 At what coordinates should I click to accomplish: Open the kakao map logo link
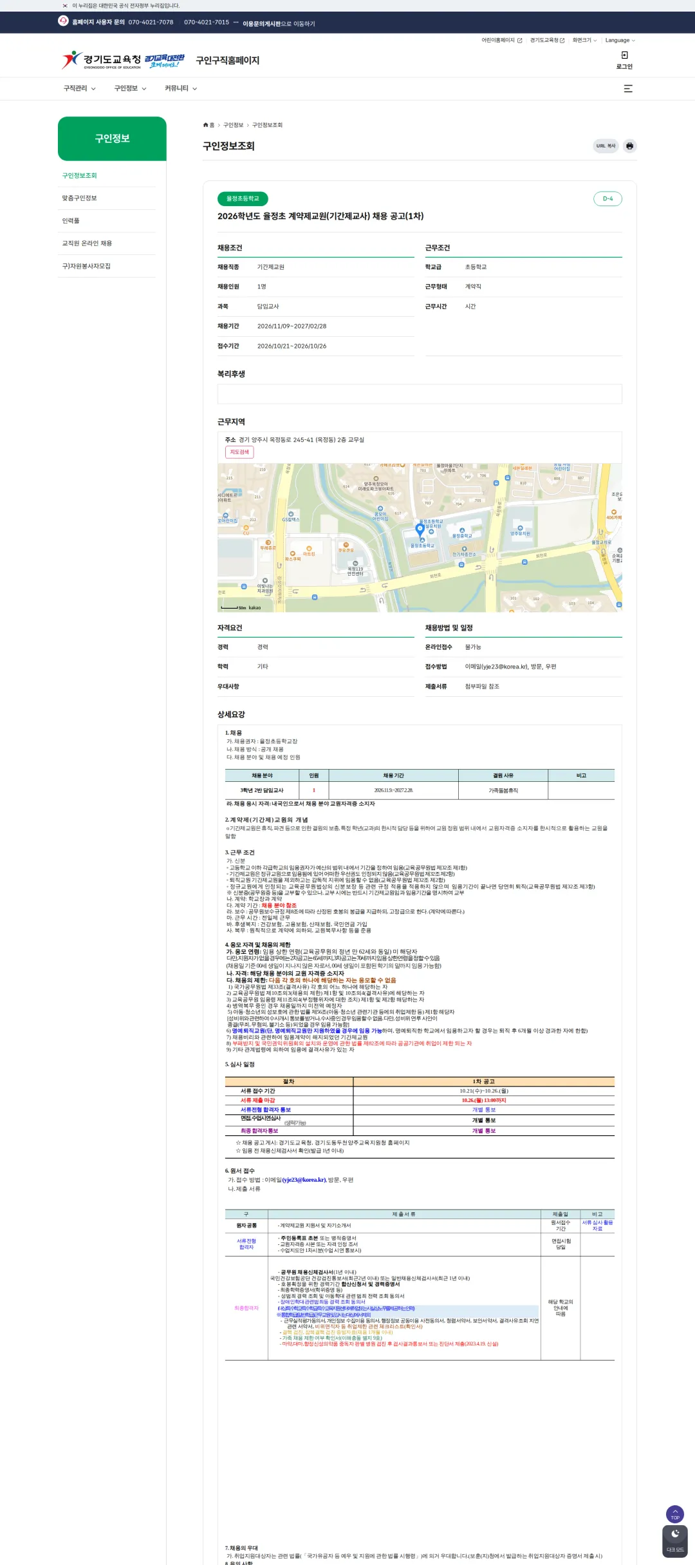[254, 607]
